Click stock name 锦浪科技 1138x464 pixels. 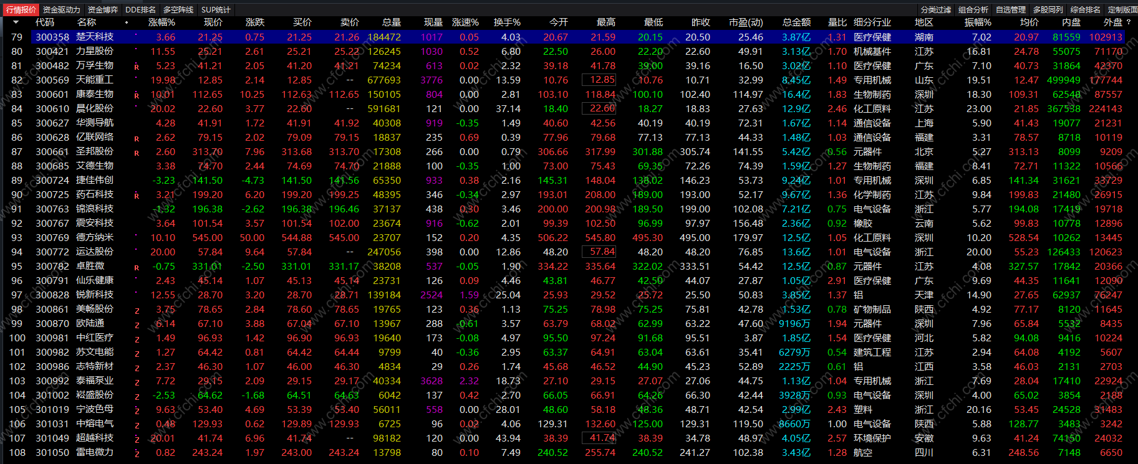click(95, 209)
